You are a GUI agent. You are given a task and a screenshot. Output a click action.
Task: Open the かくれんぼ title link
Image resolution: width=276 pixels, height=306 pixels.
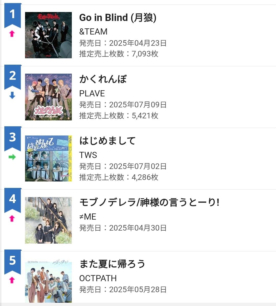(x=103, y=79)
